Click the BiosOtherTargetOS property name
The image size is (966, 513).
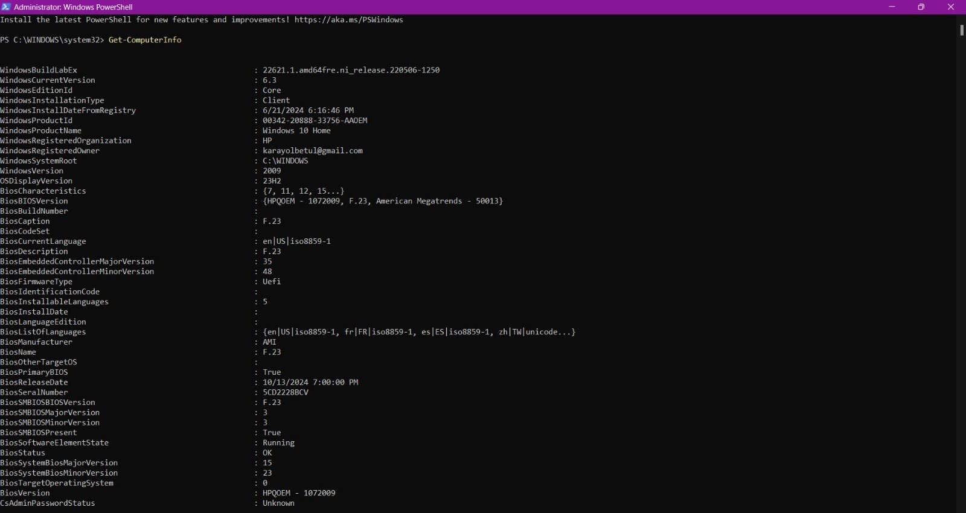(x=39, y=362)
